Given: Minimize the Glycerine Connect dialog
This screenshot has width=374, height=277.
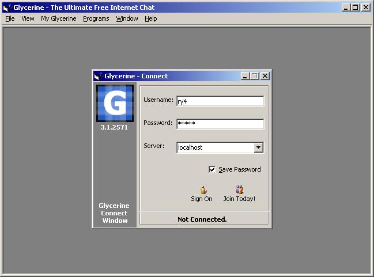Looking at the screenshot, I should 245,76.
